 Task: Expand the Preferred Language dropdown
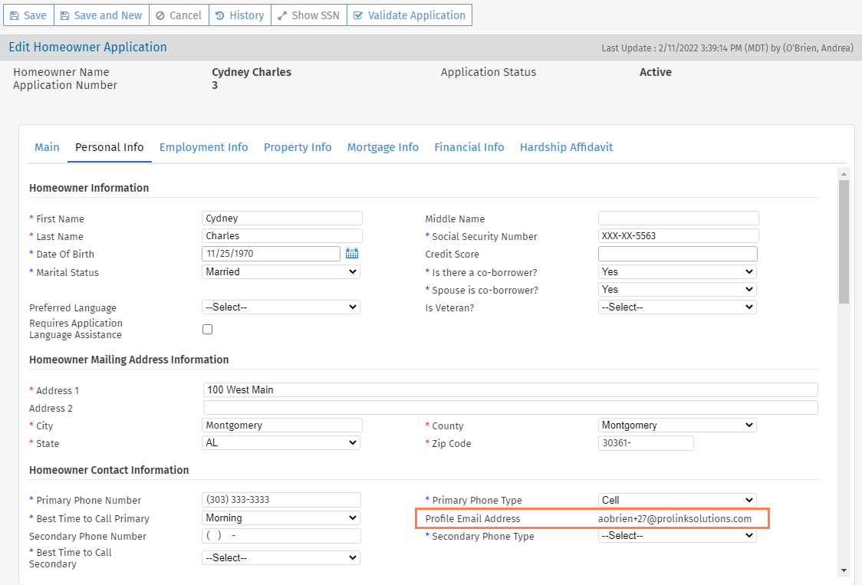click(x=281, y=307)
